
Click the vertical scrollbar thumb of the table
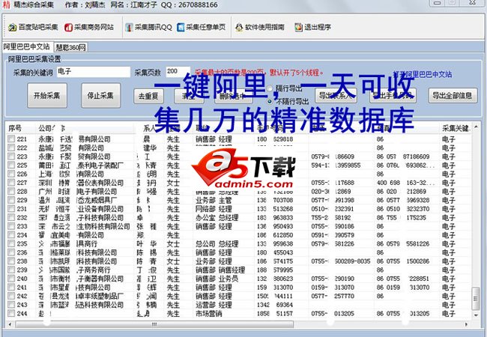pyautogui.click(x=475, y=299)
